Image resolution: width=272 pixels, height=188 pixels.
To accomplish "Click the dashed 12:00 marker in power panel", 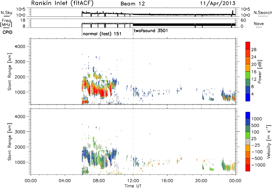I will point(133,72).
